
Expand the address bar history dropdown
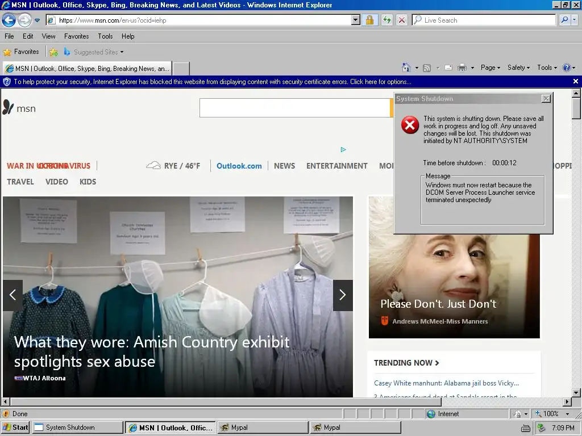356,20
